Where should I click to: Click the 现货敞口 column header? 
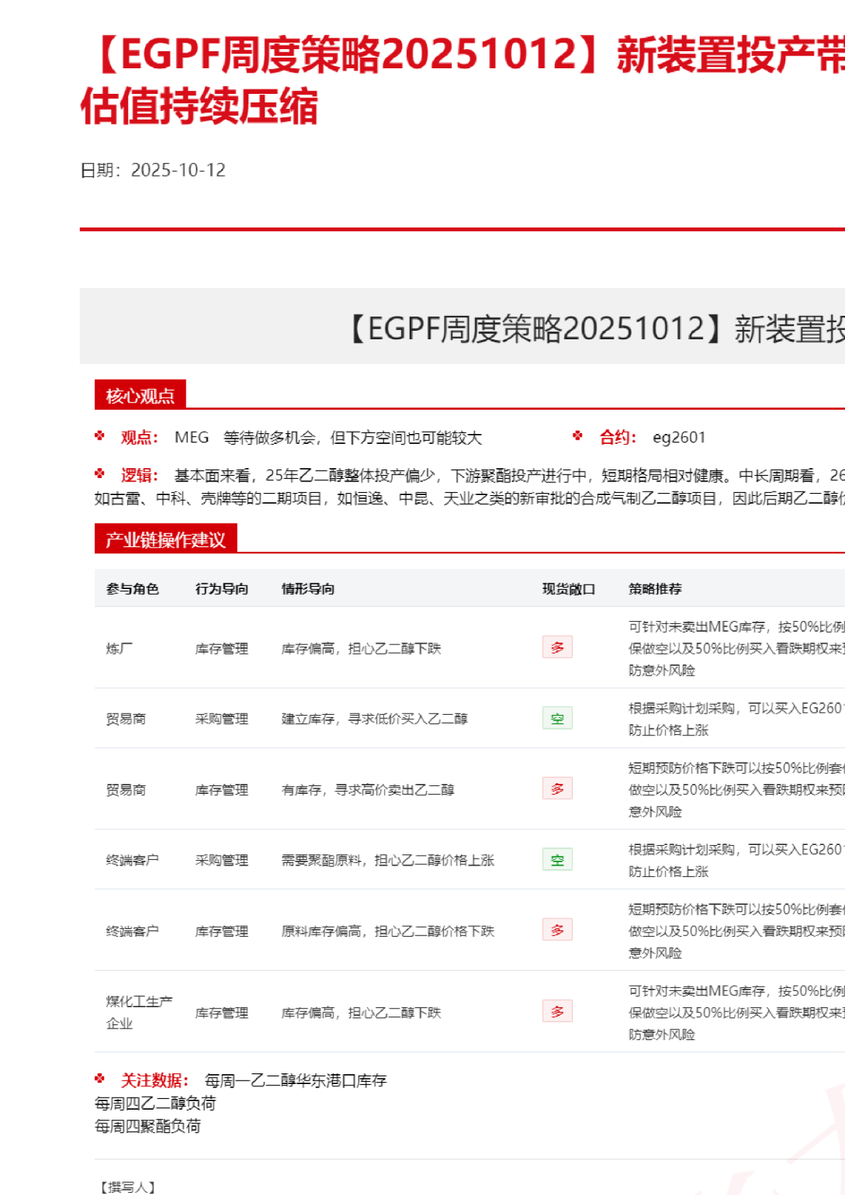point(568,589)
